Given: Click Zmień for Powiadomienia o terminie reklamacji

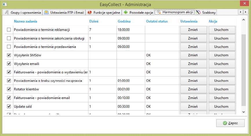Looking at the screenshot, I should tap(193, 30).
